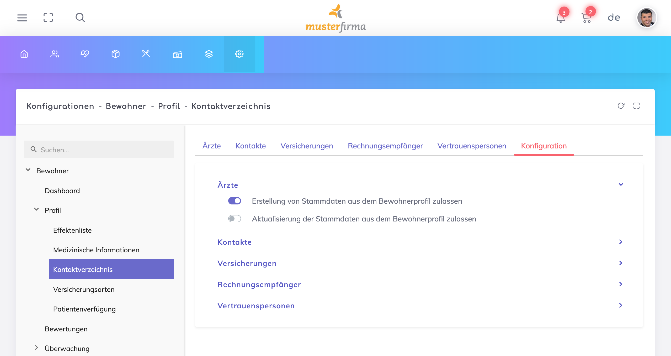Open the residents people icon
671x356 pixels.
pyautogui.click(x=55, y=54)
